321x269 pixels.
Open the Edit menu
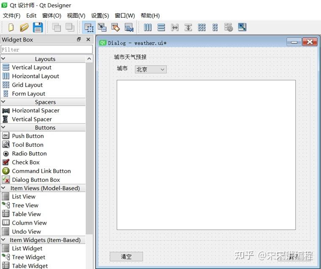(31, 16)
